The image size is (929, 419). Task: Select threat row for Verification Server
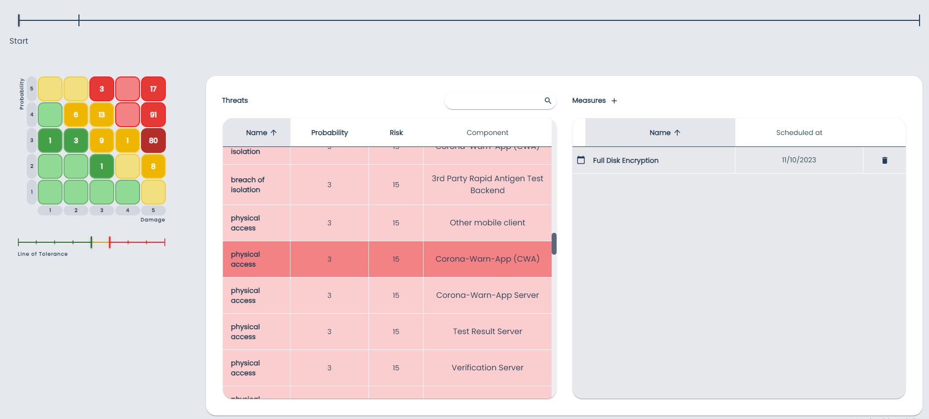coord(387,368)
